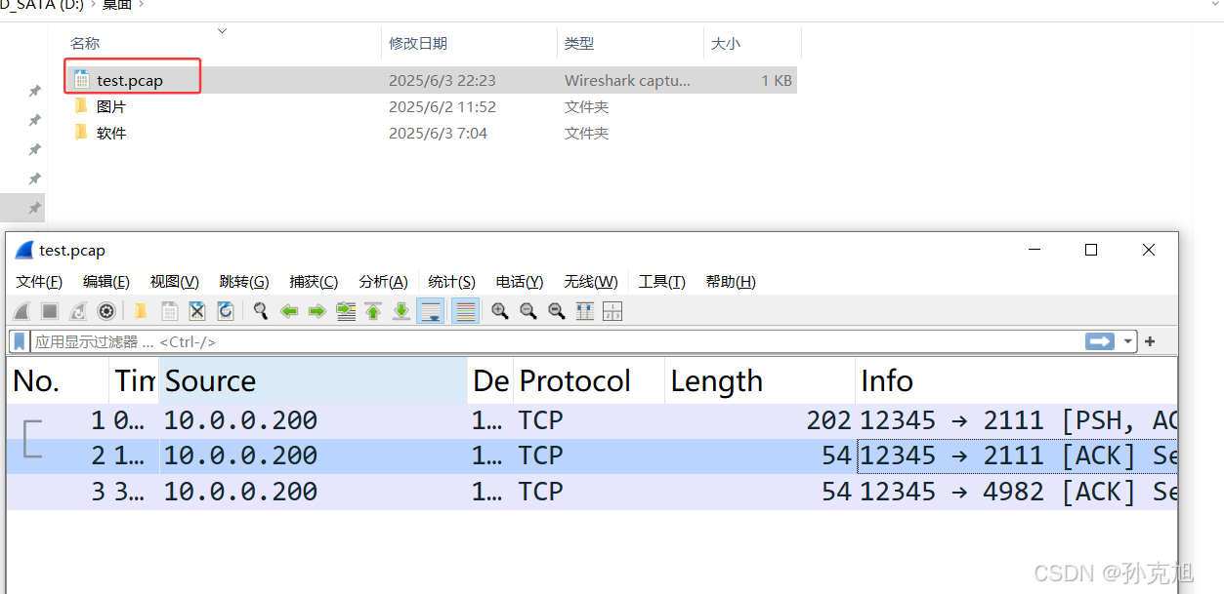Jump to the last packet
This screenshot has width=1224, height=594.
(x=401, y=311)
